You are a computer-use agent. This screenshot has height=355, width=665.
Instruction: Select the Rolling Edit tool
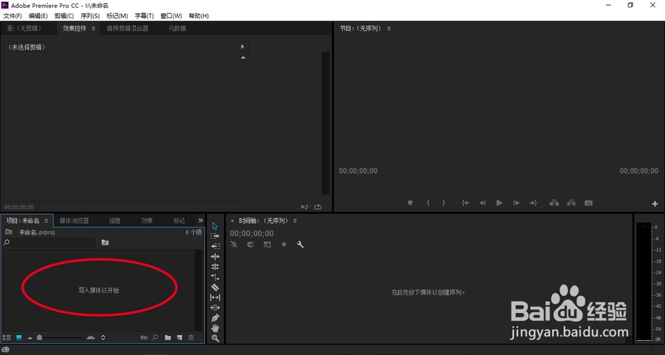click(215, 267)
